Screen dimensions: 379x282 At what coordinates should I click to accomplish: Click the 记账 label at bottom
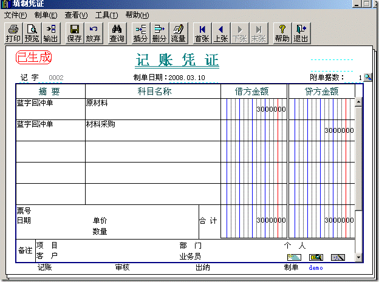tap(44, 267)
